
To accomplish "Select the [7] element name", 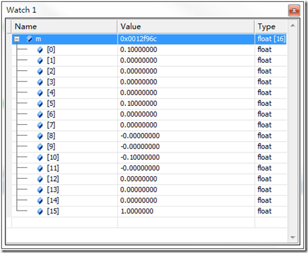I will [51, 125].
